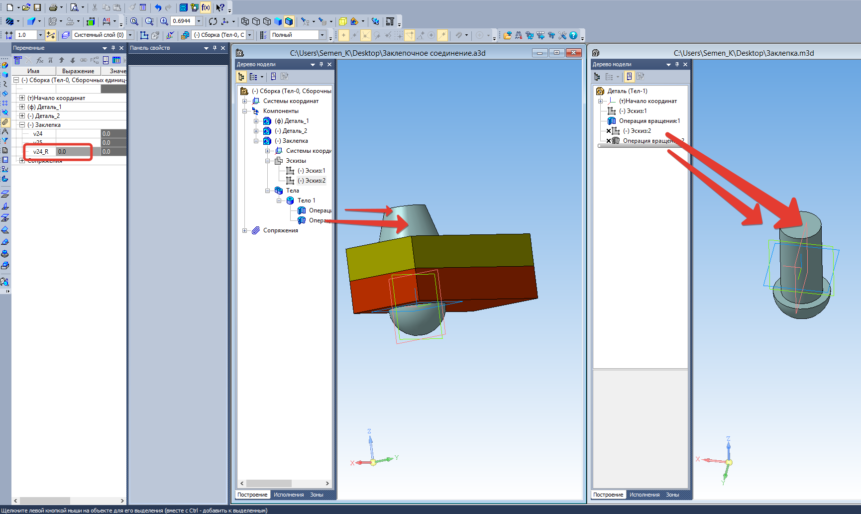Select the paperclip mates tool in sidebar
Viewport: 861px width, 514px height.
point(5,121)
